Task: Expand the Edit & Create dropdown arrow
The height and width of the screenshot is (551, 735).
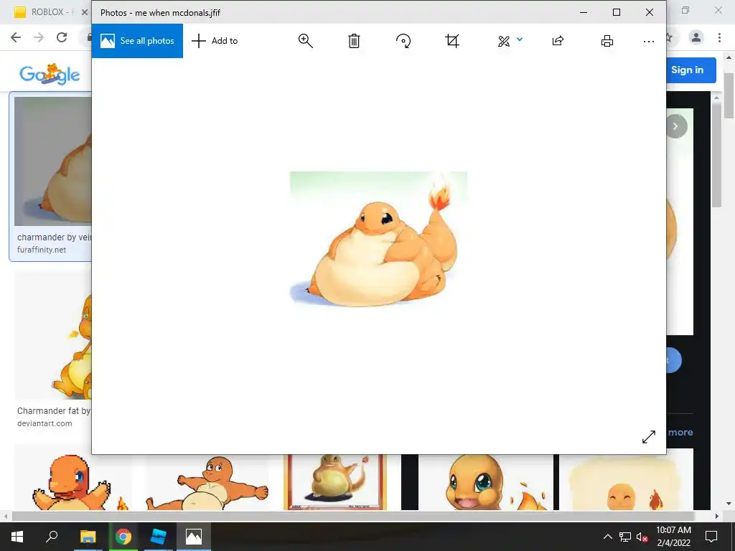Action: coord(520,39)
